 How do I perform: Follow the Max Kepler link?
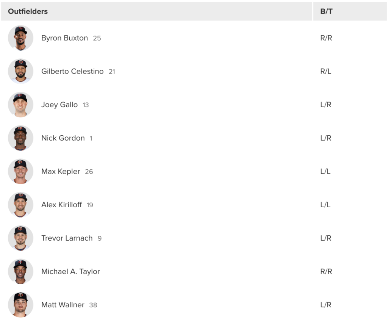[61, 172]
